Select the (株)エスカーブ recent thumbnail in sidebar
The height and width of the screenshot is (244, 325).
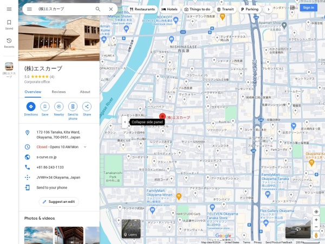point(9,70)
